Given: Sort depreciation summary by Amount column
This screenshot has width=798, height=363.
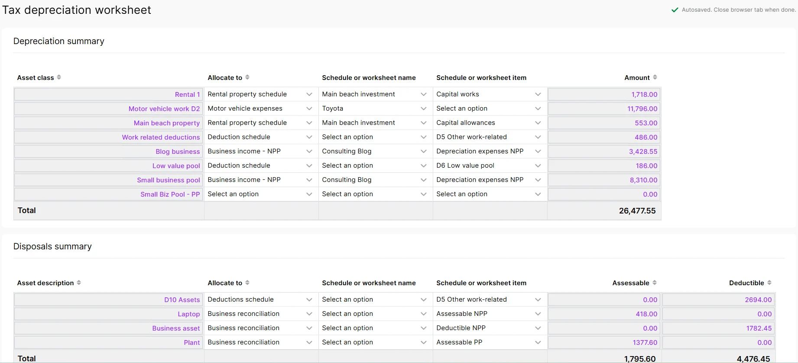Looking at the screenshot, I should [655, 77].
